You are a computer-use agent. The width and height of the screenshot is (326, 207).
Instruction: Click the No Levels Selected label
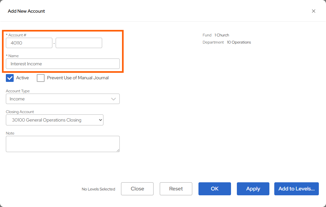pos(98,189)
